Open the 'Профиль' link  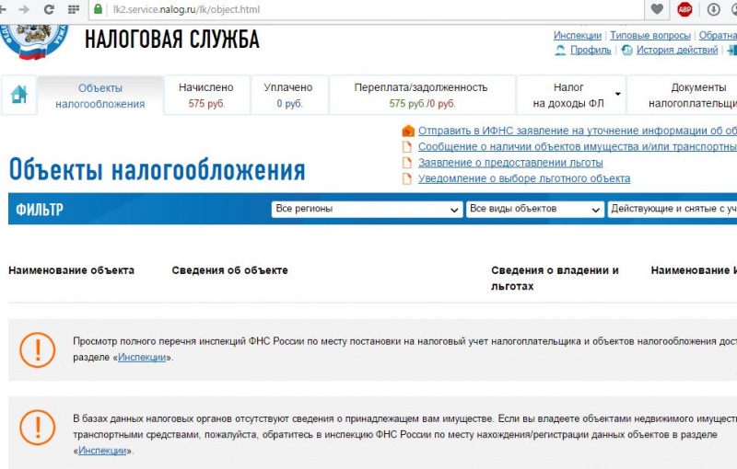coord(590,51)
